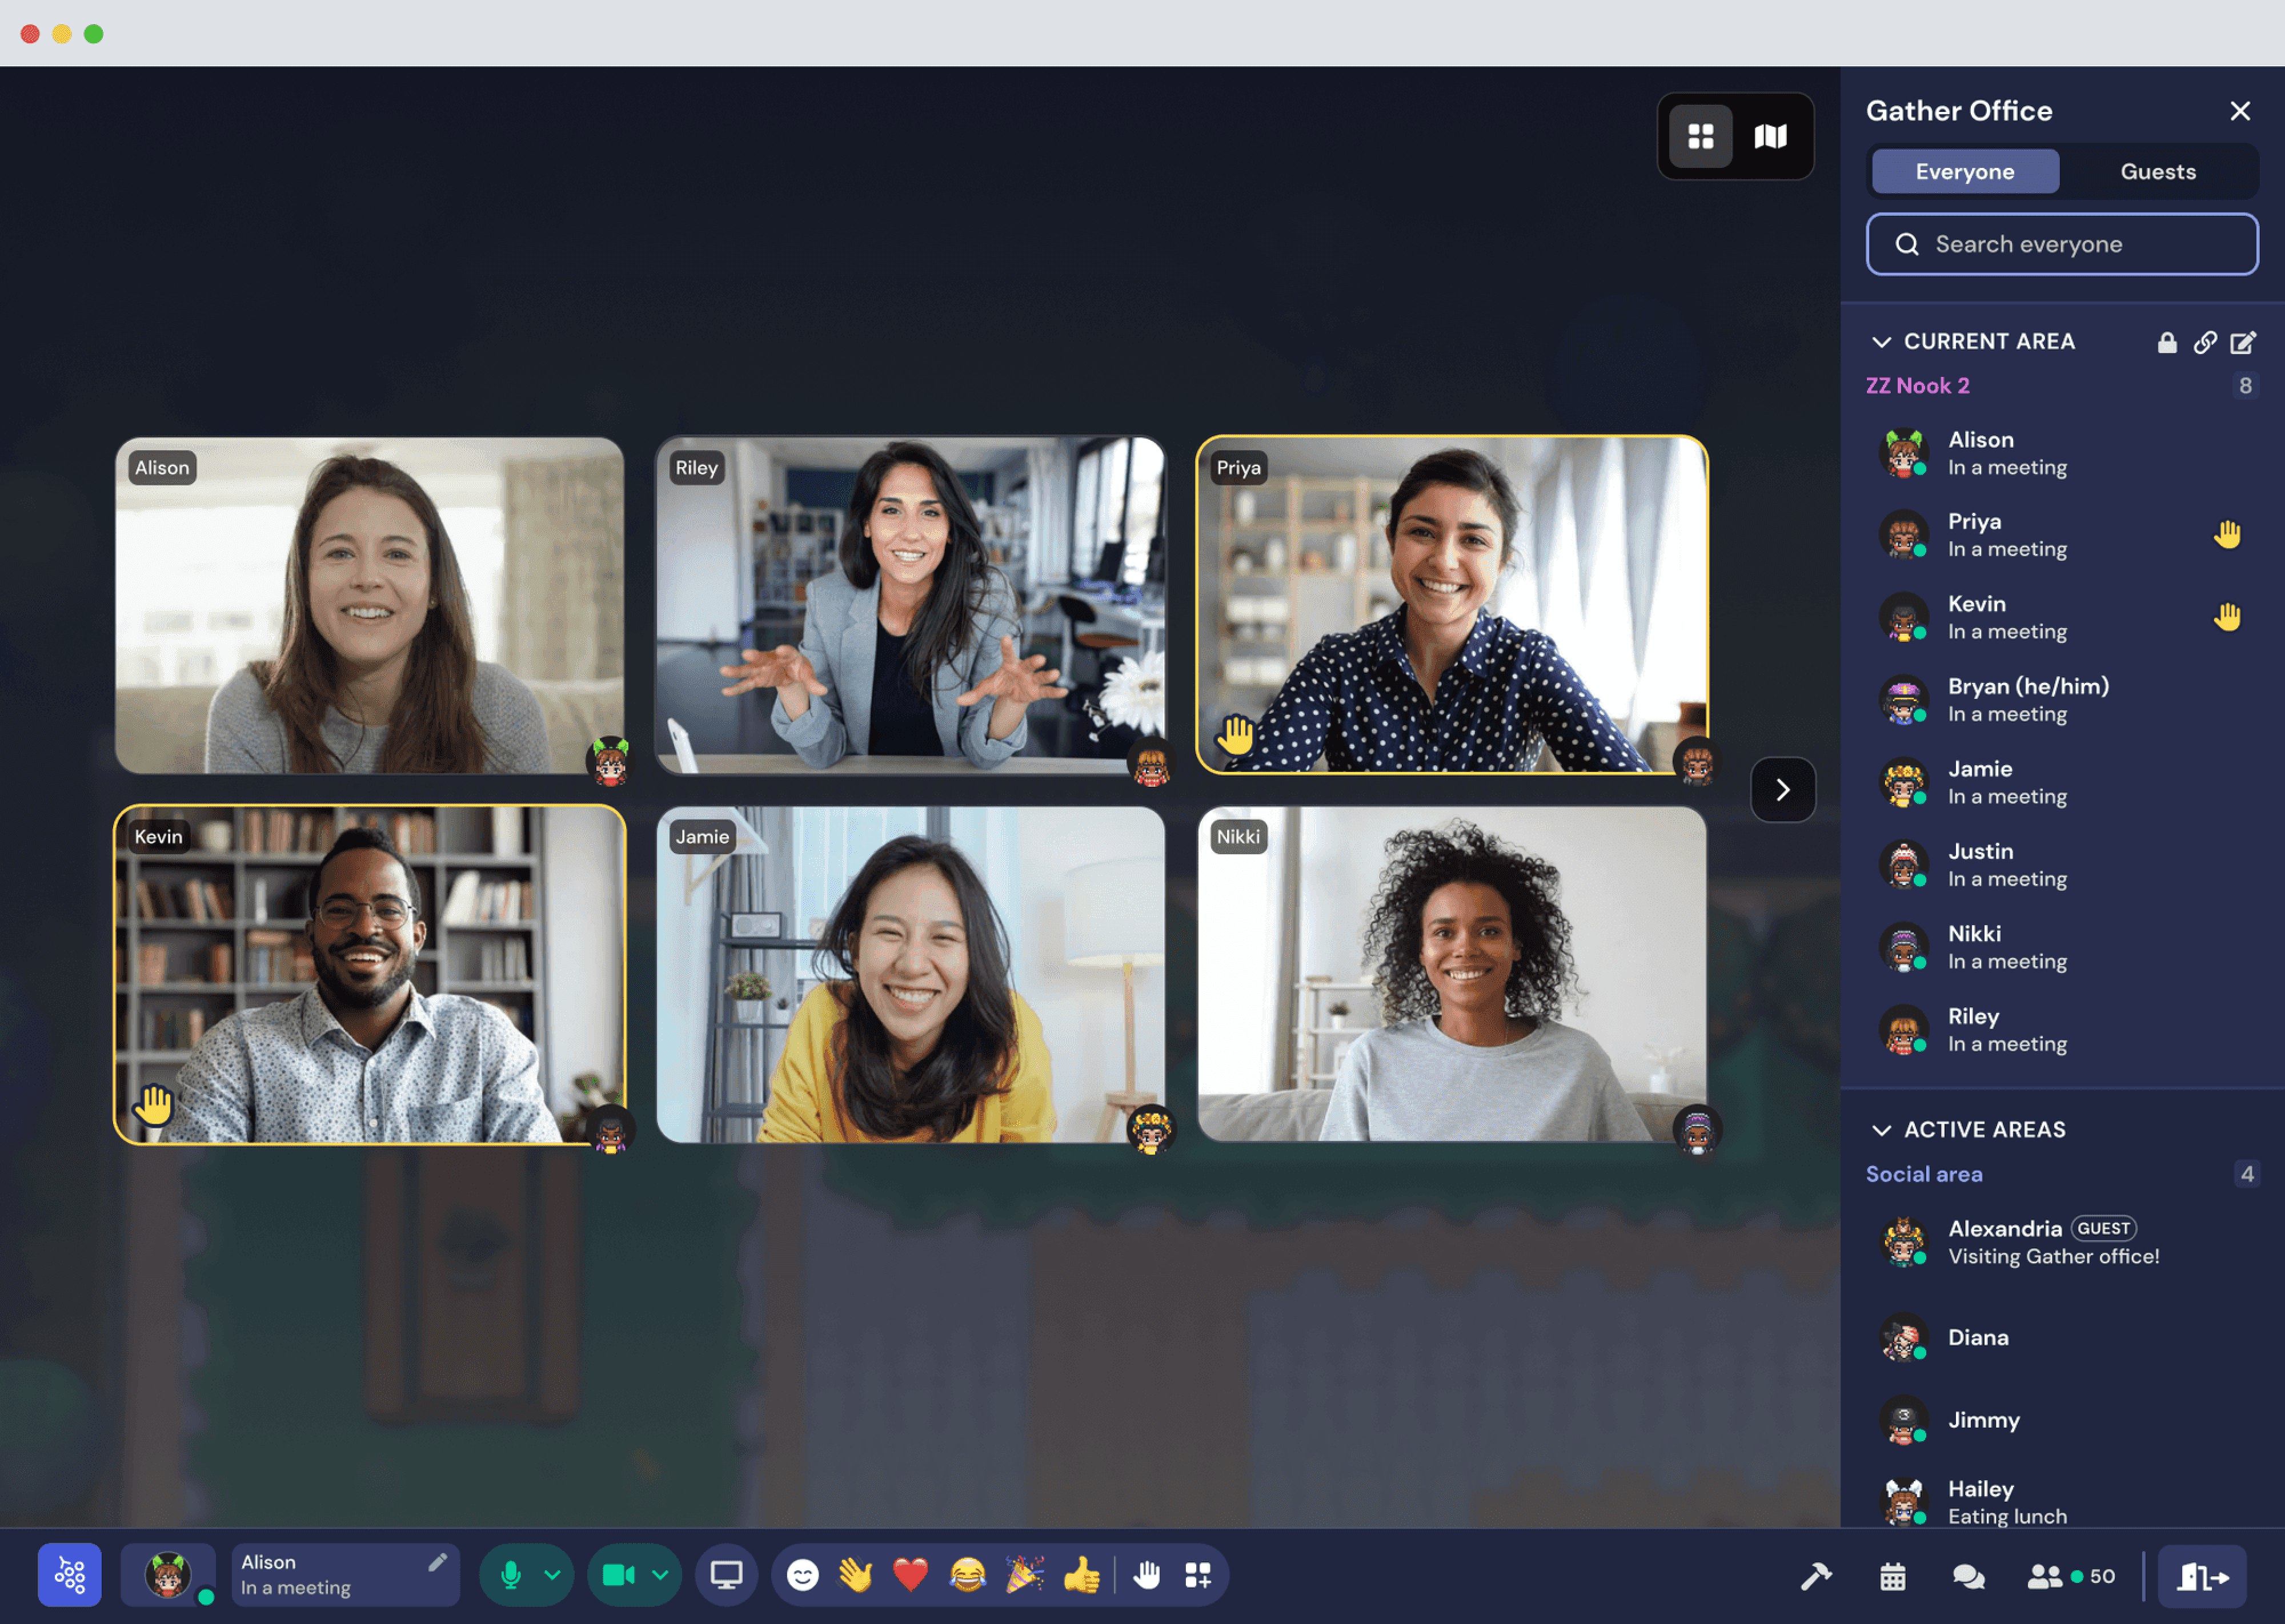Switch to the map view icon
This screenshot has width=2285, height=1624.
[x=1770, y=136]
